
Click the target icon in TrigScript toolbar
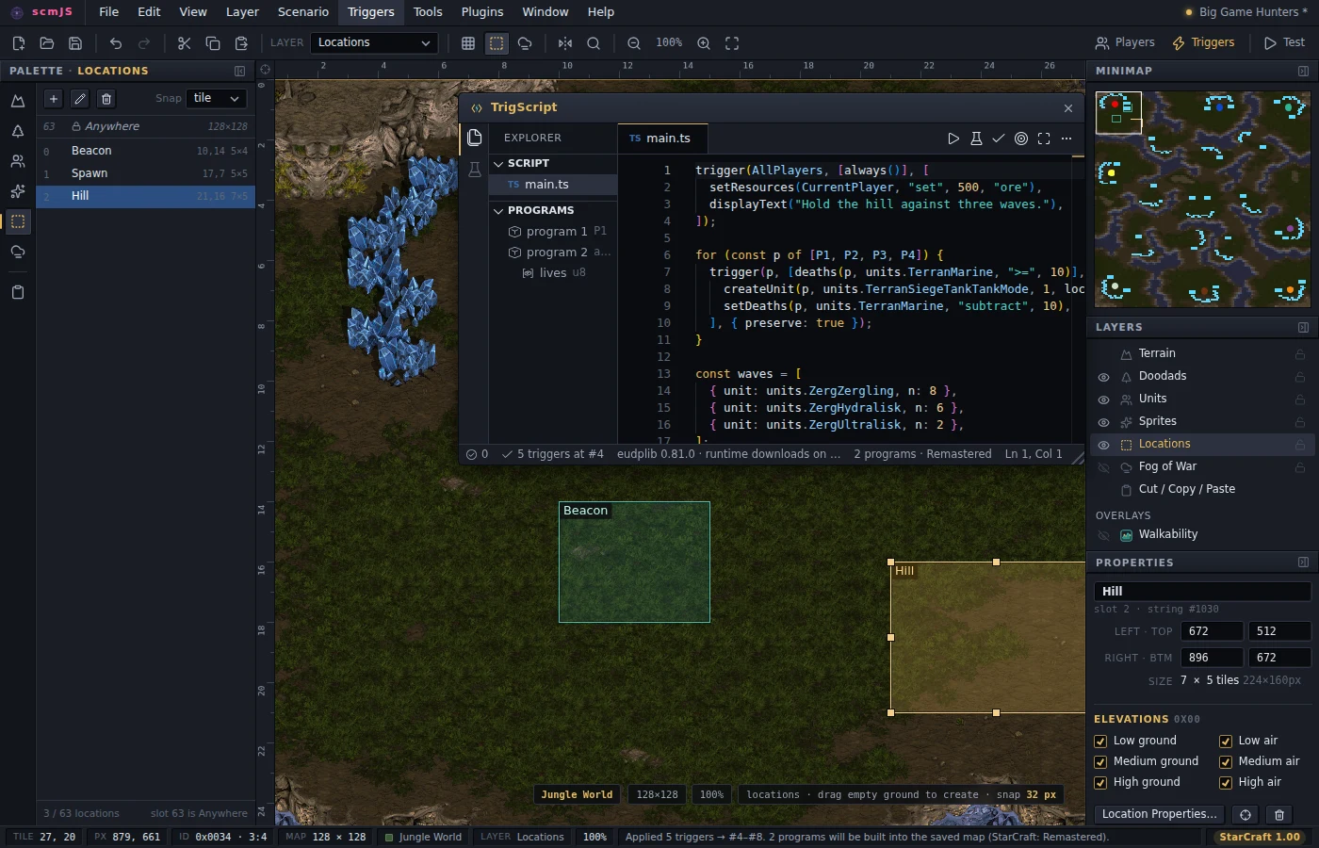click(x=1021, y=139)
